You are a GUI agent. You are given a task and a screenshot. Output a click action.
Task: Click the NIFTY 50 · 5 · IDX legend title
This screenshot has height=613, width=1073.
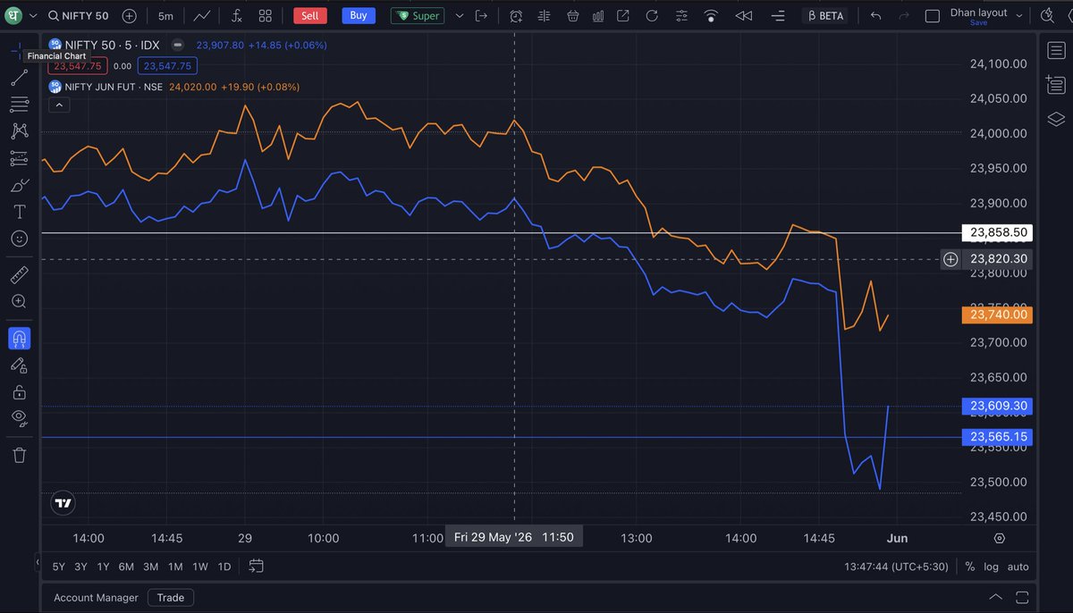click(x=112, y=45)
